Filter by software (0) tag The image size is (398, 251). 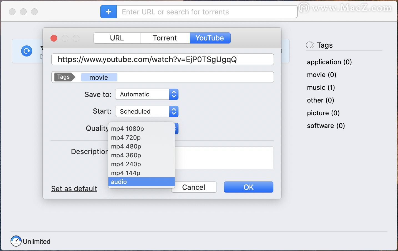(x=326, y=126)
